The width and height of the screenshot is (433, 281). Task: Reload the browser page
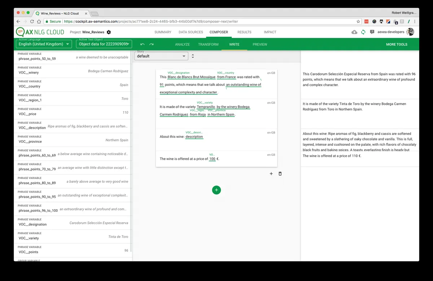click(32, 22)
